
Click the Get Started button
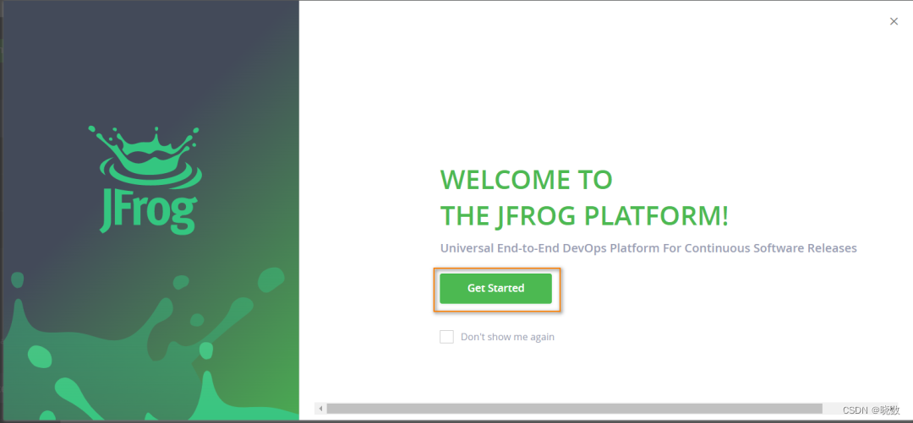[495, 289]
